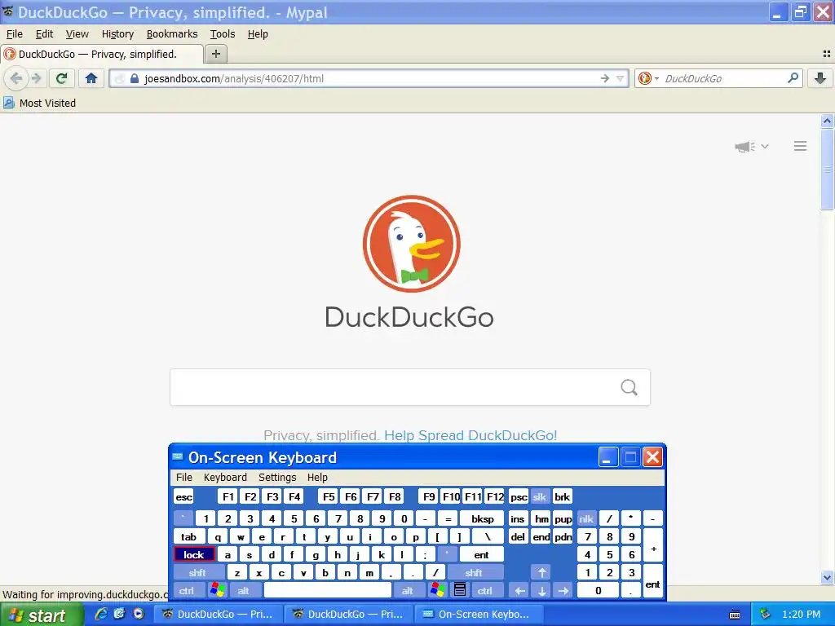Click the Help Spread DuckDuckGo link

[471, 435]
